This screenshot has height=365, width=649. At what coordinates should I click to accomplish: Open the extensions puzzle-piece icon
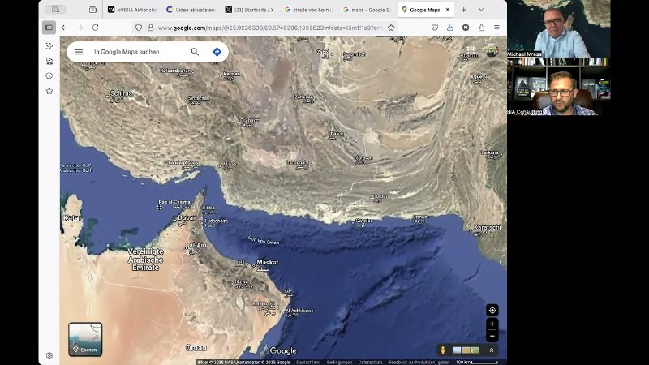(x=481, y=28)
